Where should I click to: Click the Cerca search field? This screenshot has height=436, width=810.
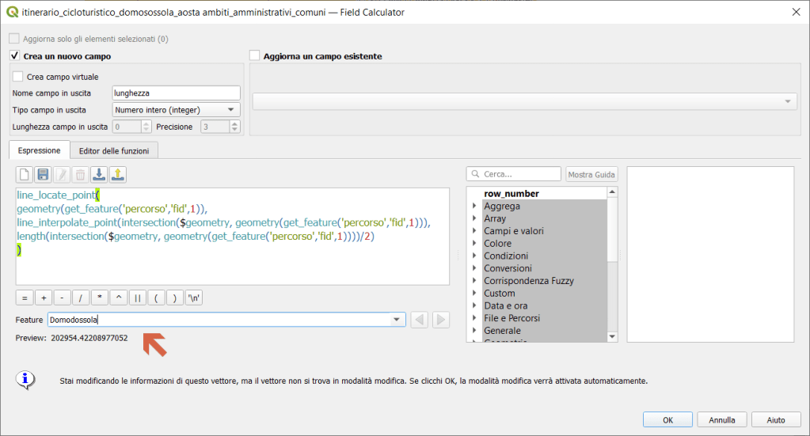coord(520,174)
